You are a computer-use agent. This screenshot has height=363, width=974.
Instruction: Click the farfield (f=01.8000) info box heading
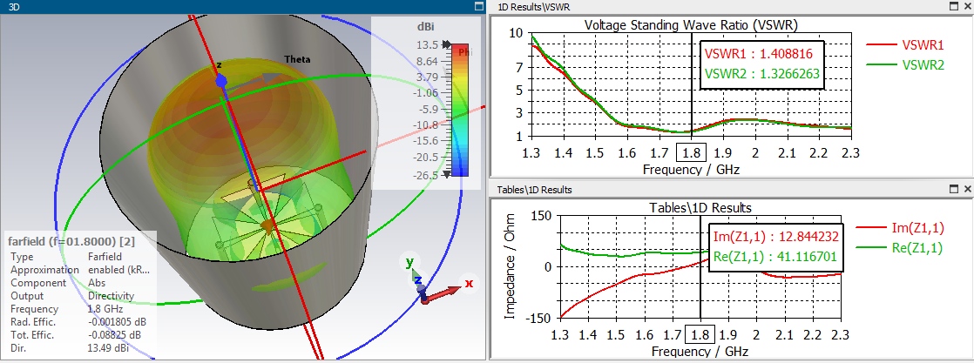pos(69,240)
